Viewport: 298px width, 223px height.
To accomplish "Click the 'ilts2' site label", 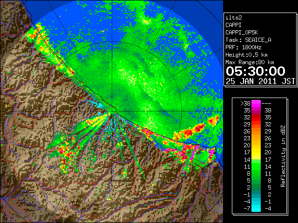I will [234, 18].
